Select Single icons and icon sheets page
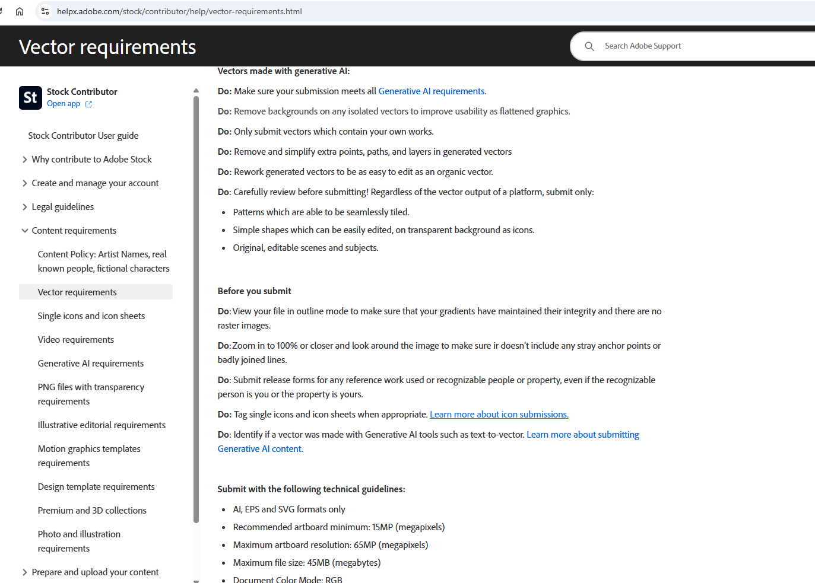The height and width of the screenshot is (583, 815). click(x=91, y=316)
